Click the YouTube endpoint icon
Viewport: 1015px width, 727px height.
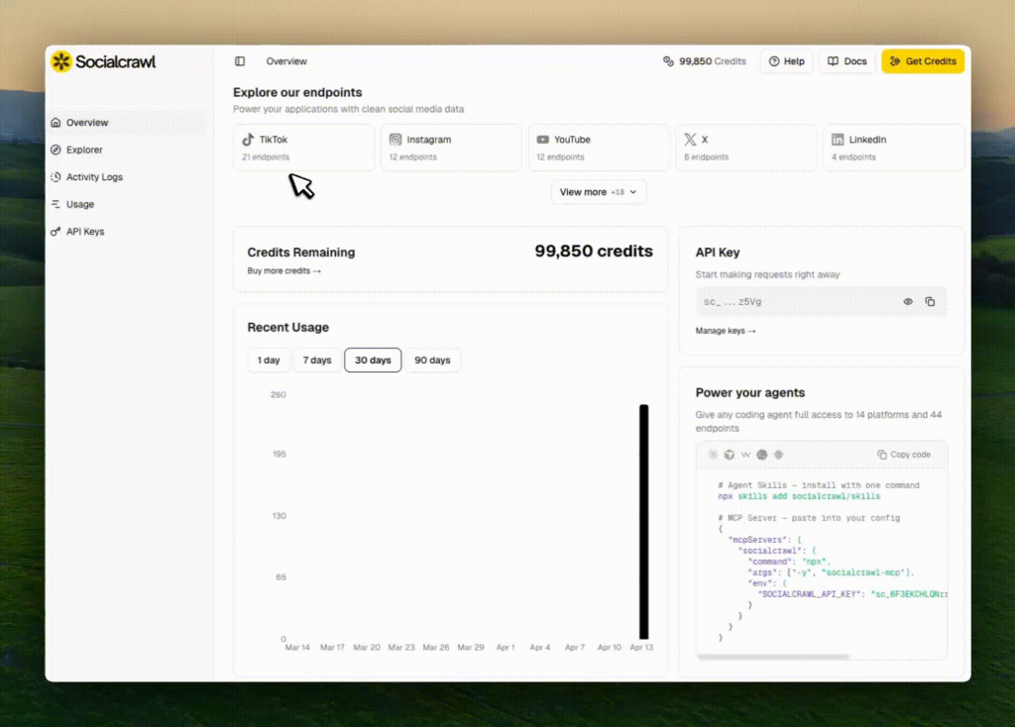(543, 140)
